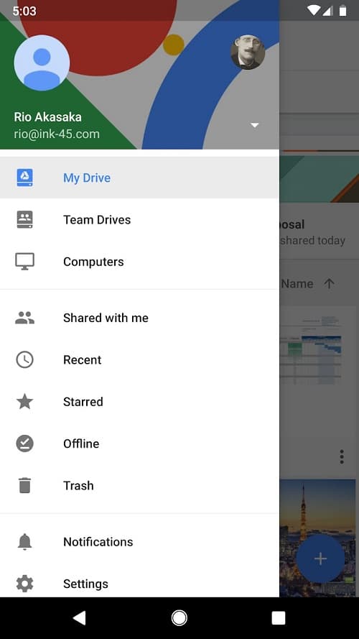This screenshot has height=639, width=359.
Task: Tap the Notifications bell icon
Action: [x=25, y=541]
